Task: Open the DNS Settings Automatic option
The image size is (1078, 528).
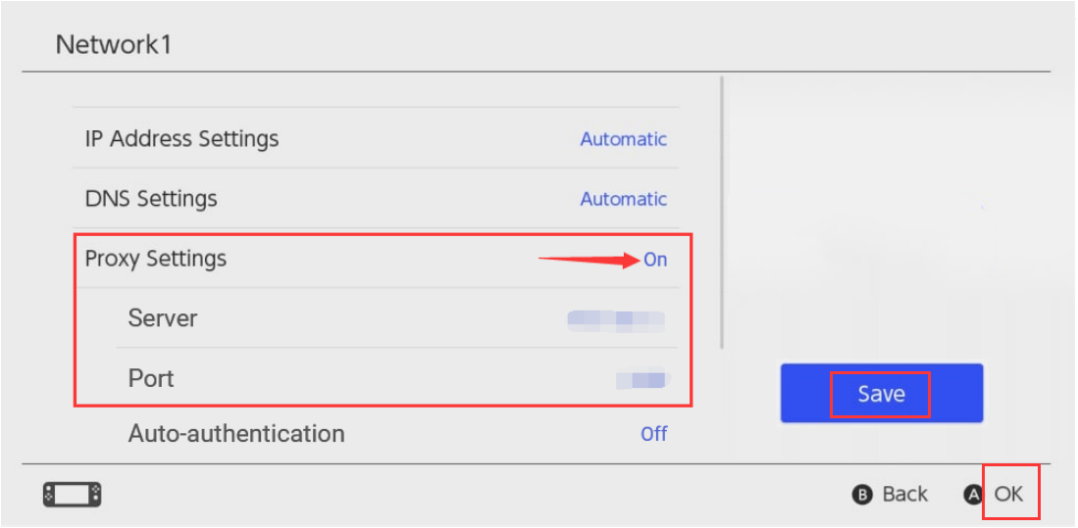Action: coord(624,199)
